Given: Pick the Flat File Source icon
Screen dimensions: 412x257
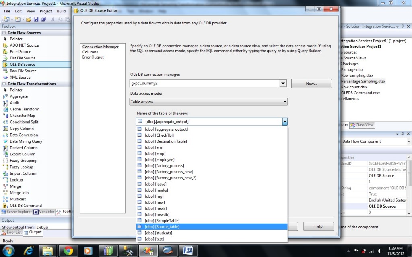Looking at the screenshot, I should 6,58.
